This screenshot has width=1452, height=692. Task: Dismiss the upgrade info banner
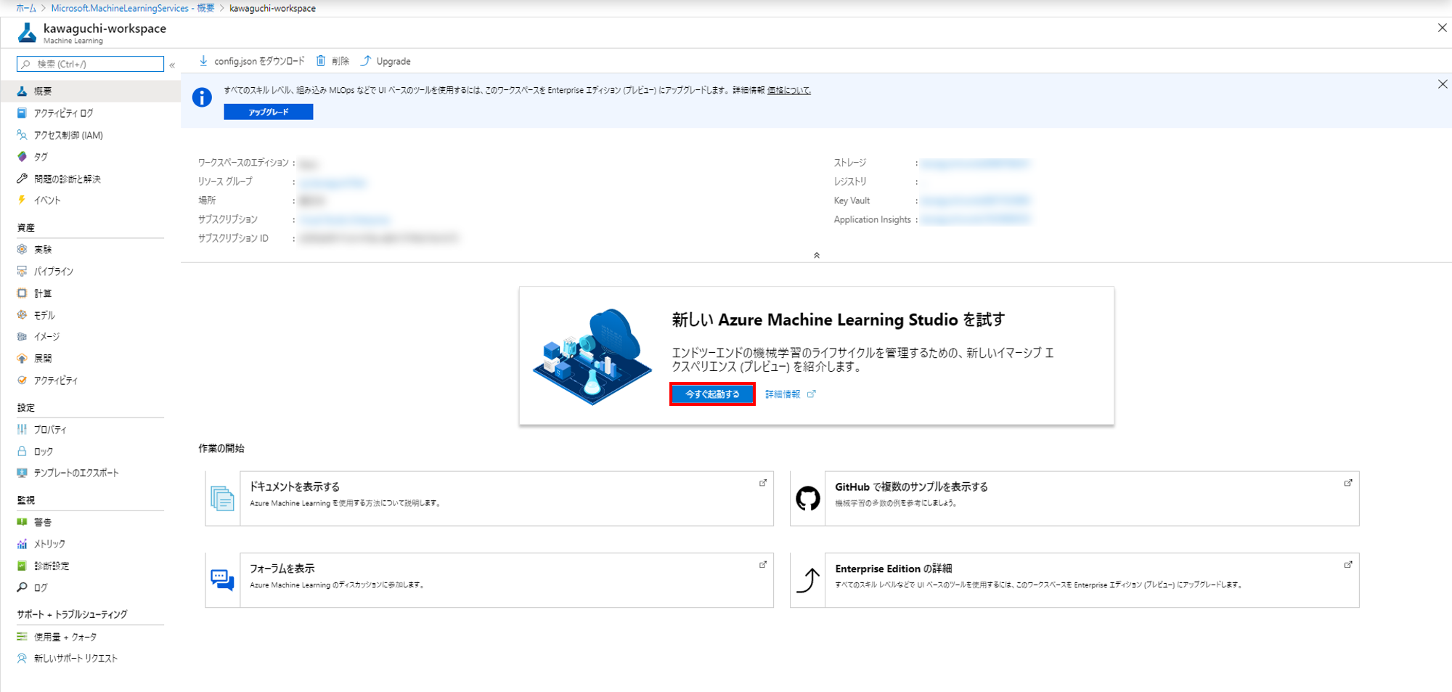tap(1442, 84)
